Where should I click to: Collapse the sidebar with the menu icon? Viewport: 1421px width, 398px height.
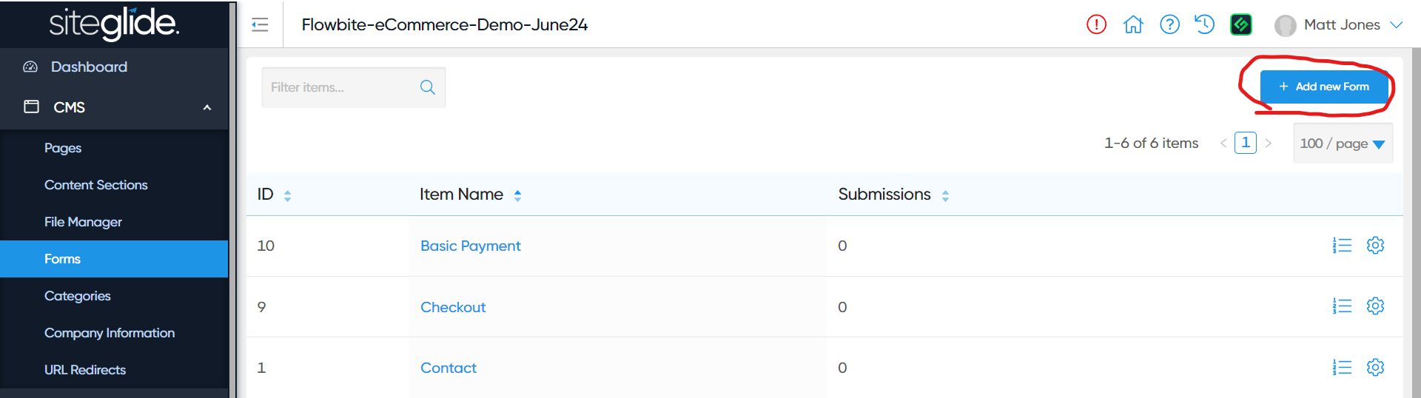coord(260,25)
